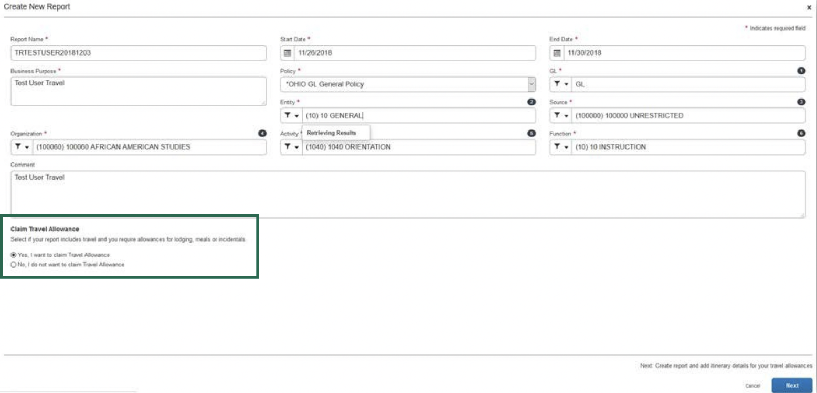Click the Source field with 100000 UNRESTRICTED
This screenshot has width=817, height=393.
687,116
